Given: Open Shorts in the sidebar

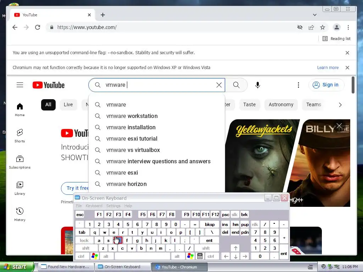Looking at the screenshot, I should click(x=20, y=136).
